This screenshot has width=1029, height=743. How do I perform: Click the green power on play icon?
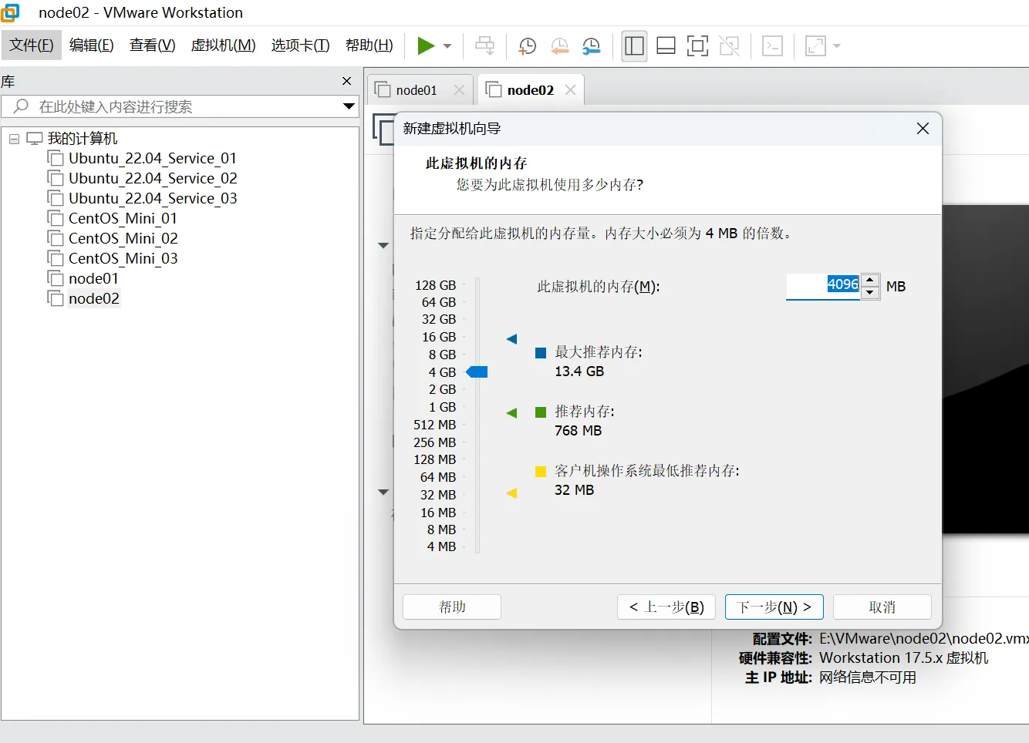pos(426,46)
